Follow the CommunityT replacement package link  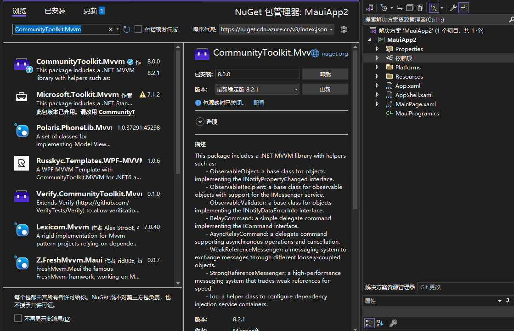click(116, 112)
